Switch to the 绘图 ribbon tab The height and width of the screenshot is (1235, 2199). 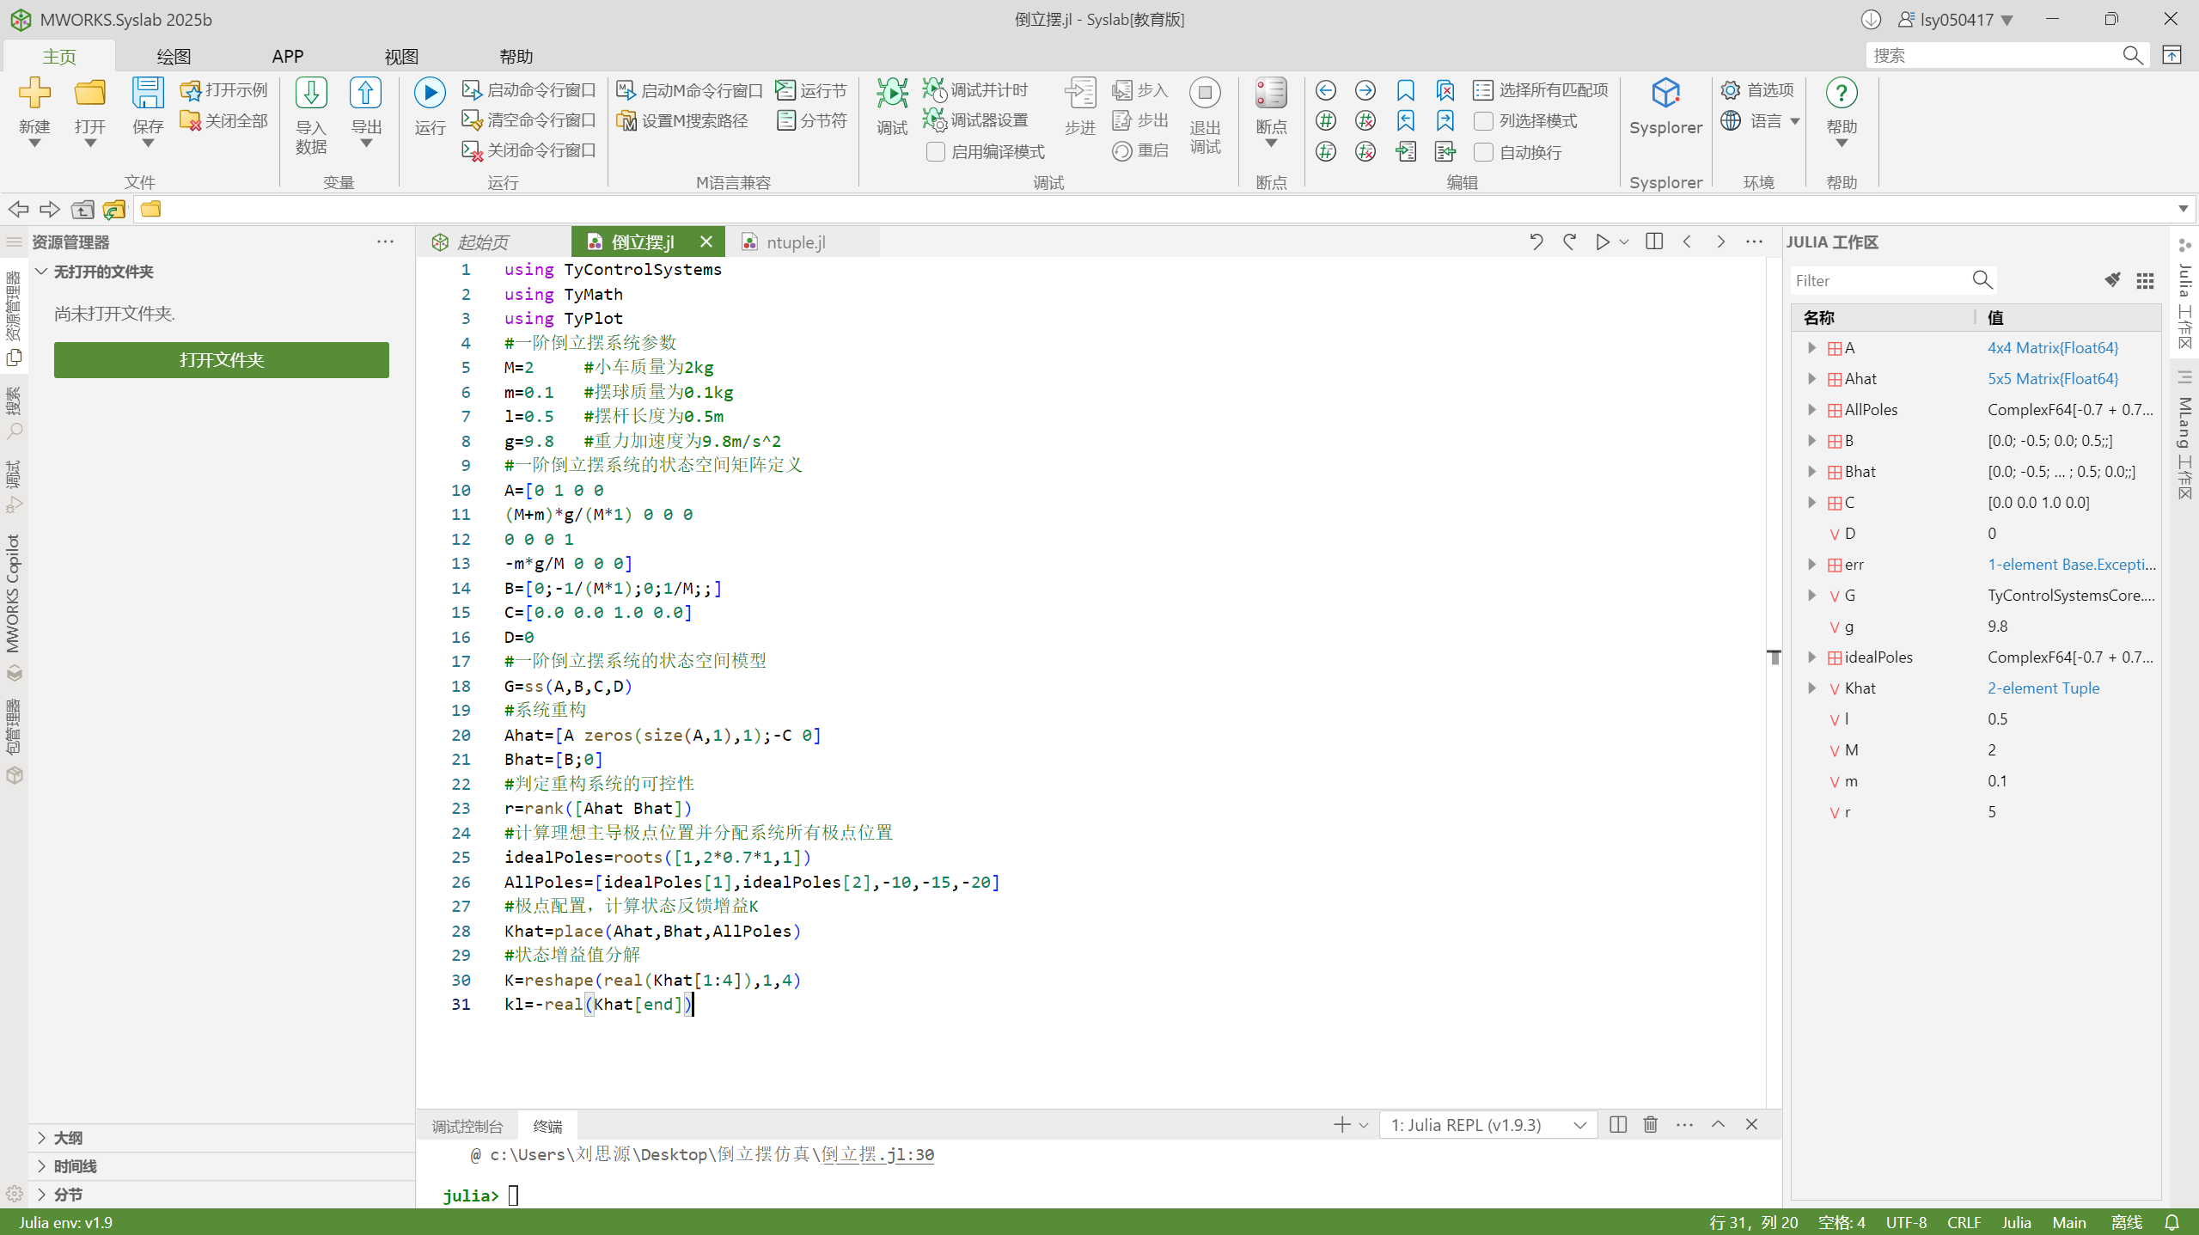174,56
